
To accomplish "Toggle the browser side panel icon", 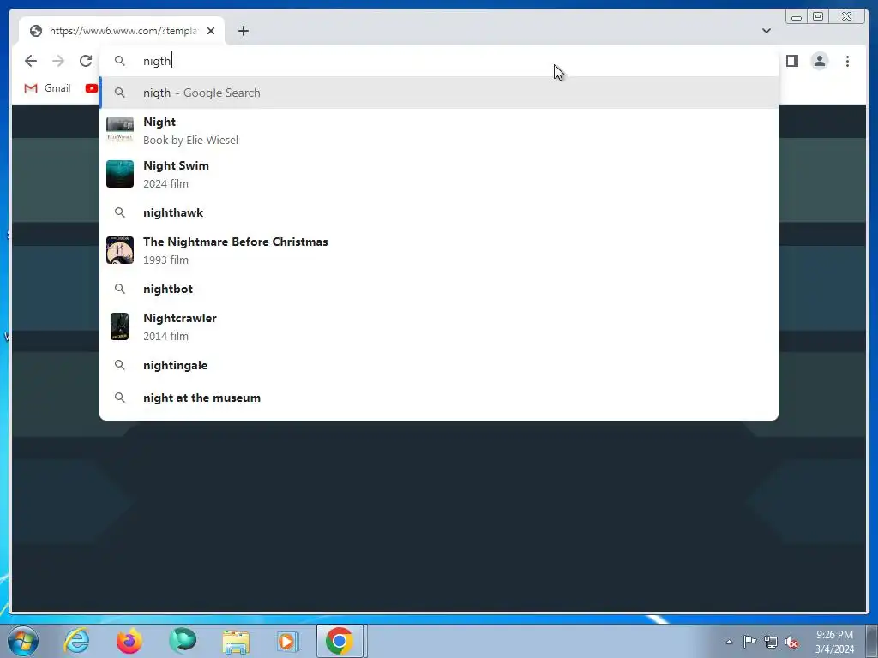I will (791, 61).
